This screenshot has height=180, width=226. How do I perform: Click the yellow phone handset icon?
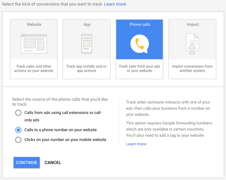pos(140,44)
